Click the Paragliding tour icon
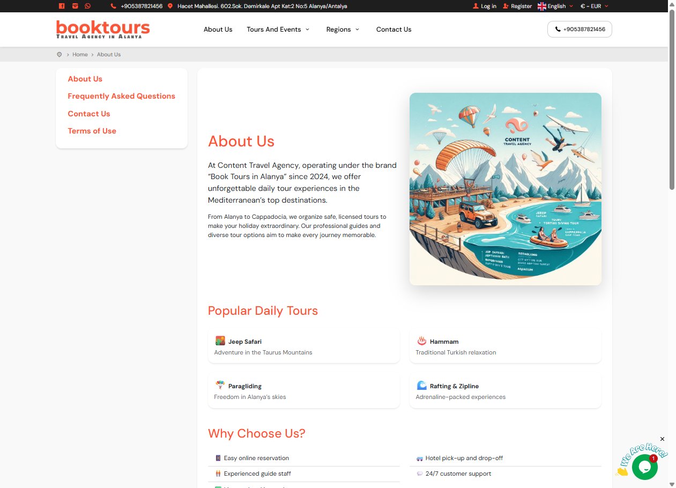The width and height of the screenshot is (676, 488). (x=220, y=386)
